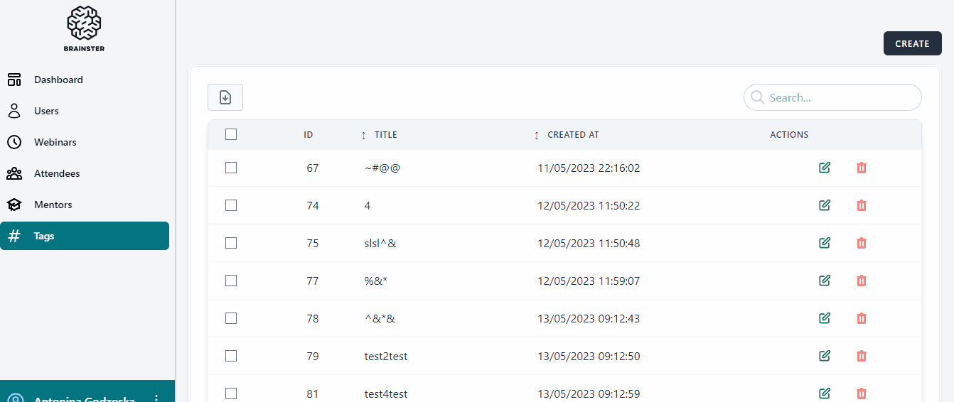Screen dimensions: 954x402
Task: Edit the test2test tag
Action: 825,356
